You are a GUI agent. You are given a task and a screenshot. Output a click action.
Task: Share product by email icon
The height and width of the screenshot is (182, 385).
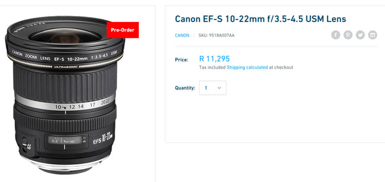pyautogui.click(x=373, y=35)
